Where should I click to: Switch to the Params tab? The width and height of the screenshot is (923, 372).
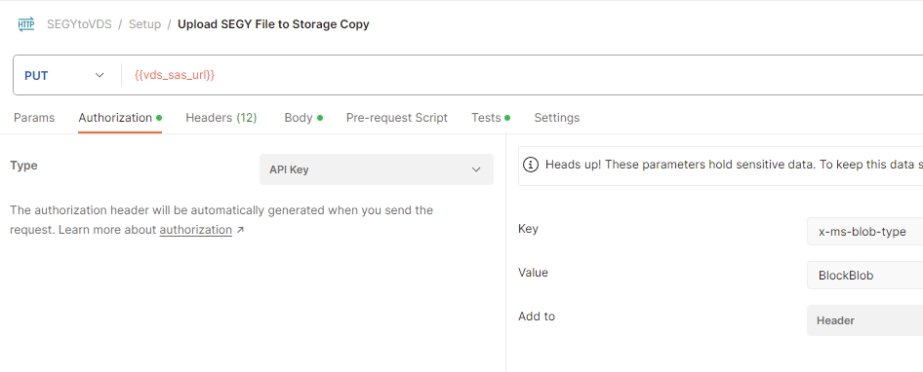pos(34,118)
